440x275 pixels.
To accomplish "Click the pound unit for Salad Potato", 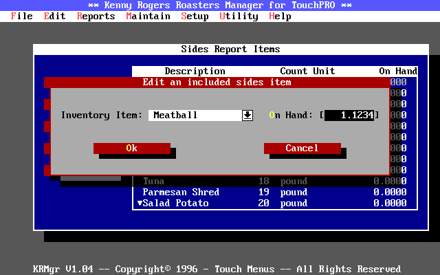I will coord(294,203).
